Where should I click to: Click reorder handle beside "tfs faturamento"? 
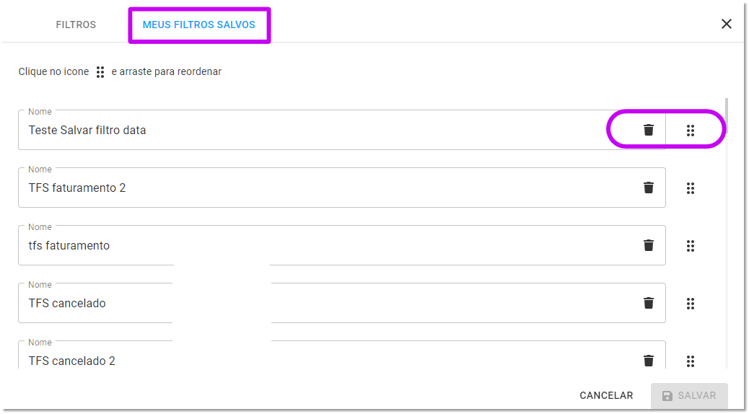(691, 246)
